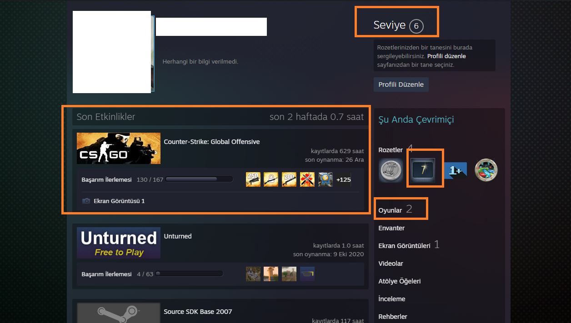Open the Rozetler badges heading

click(391, 150)
